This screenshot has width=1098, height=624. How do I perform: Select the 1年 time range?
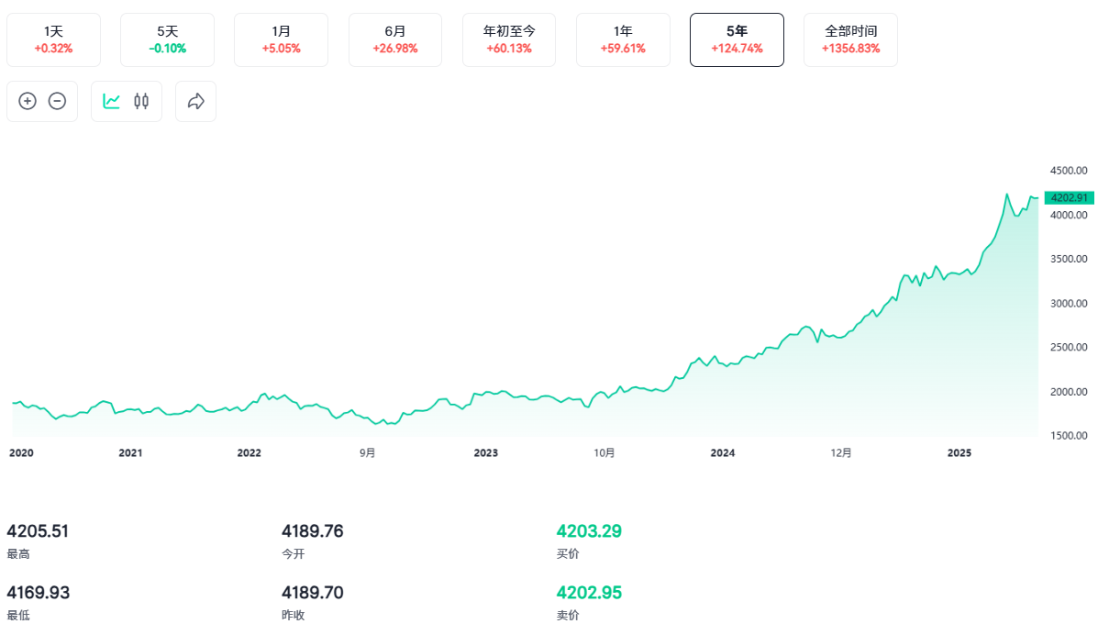[x=623, y=39]
